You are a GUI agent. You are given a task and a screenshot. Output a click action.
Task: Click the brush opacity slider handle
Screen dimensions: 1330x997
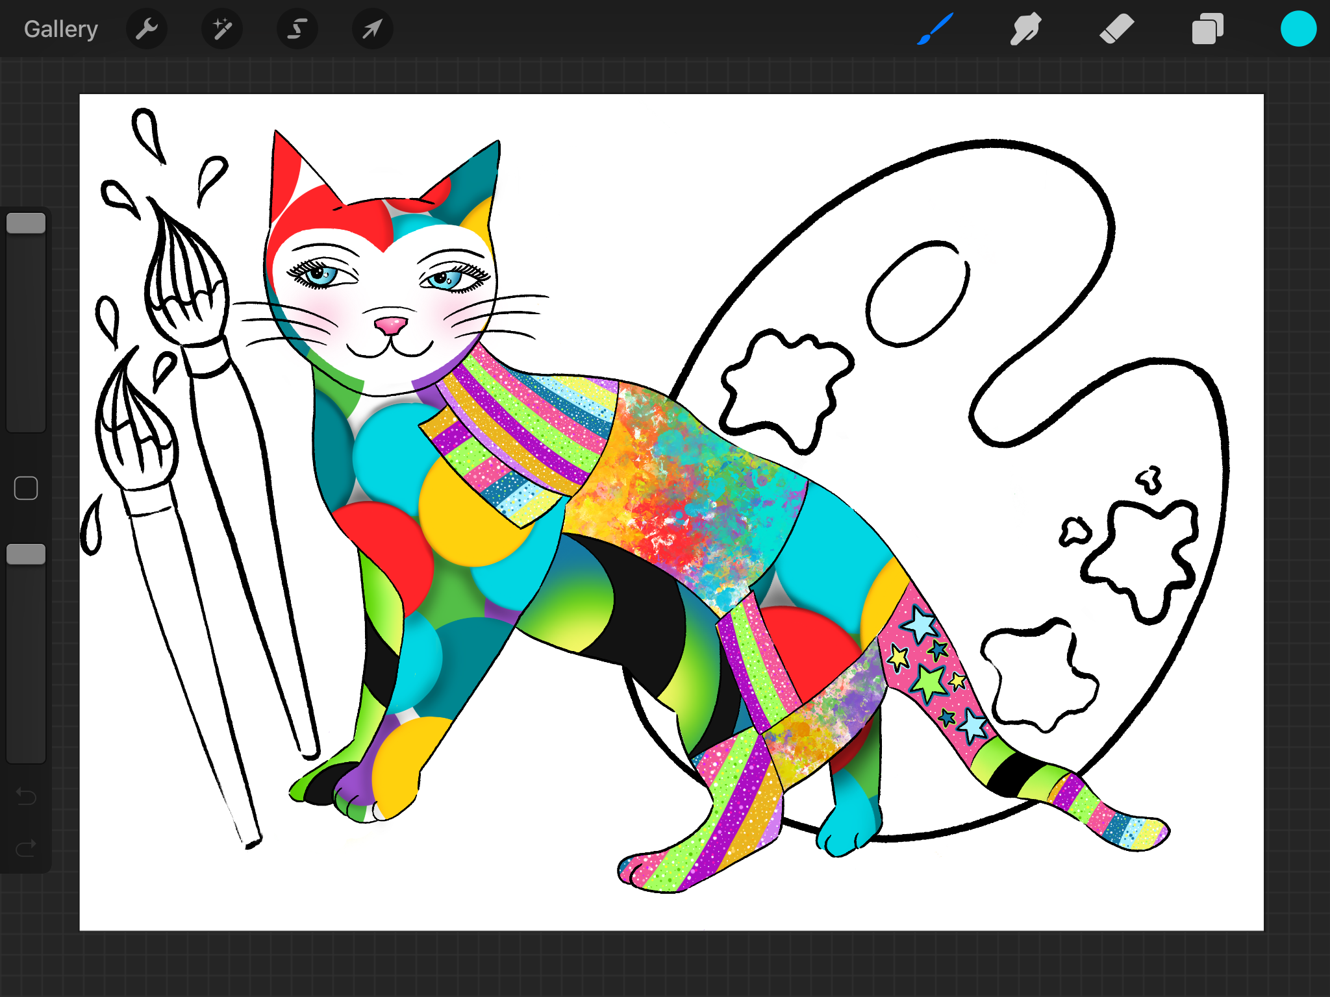(26, 554)
